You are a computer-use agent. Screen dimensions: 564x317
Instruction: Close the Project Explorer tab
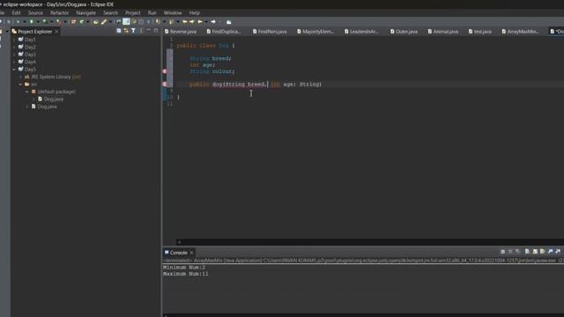point(56,32)
